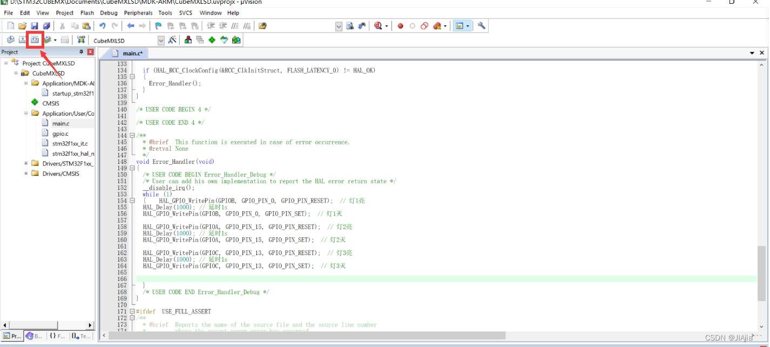Select stm32f1xx_it.c in project tree
The width and height of the screenshot is (770, 347).
tap(70, 143)
